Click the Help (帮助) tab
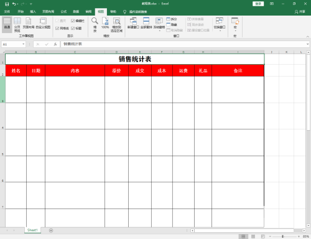Viewport: 311px width, 239px height. 113,12
